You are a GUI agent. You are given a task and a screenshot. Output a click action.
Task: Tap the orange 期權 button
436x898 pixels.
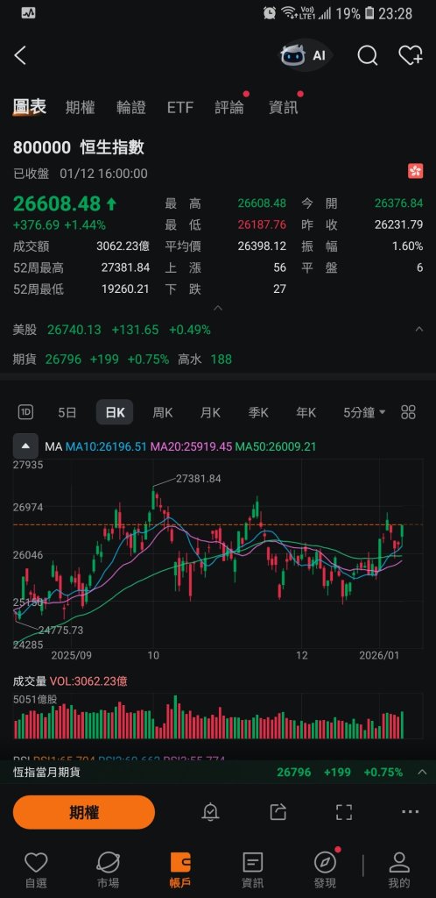click(x=84, y=812)
